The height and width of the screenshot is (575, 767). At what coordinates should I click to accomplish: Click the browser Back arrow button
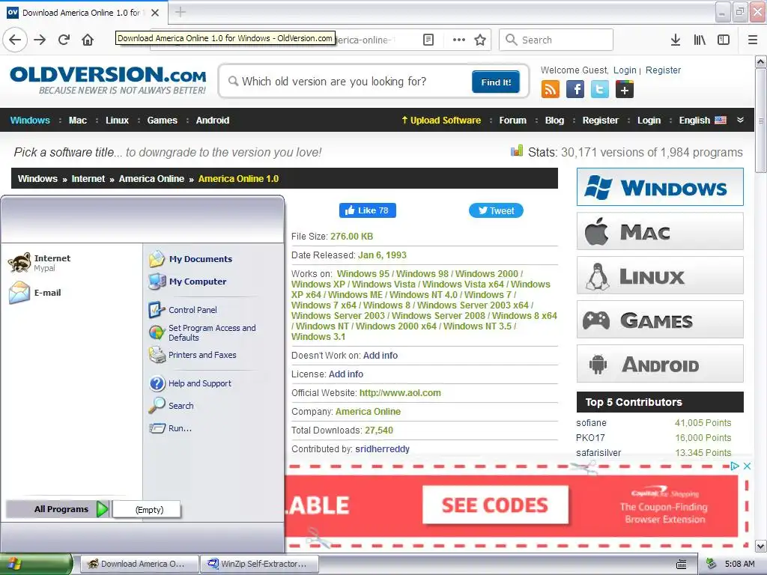click(x=15, y=40)
